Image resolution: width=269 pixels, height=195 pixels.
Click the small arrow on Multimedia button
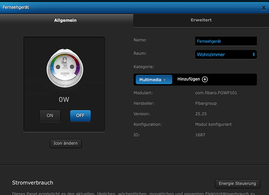pos(165,80)
